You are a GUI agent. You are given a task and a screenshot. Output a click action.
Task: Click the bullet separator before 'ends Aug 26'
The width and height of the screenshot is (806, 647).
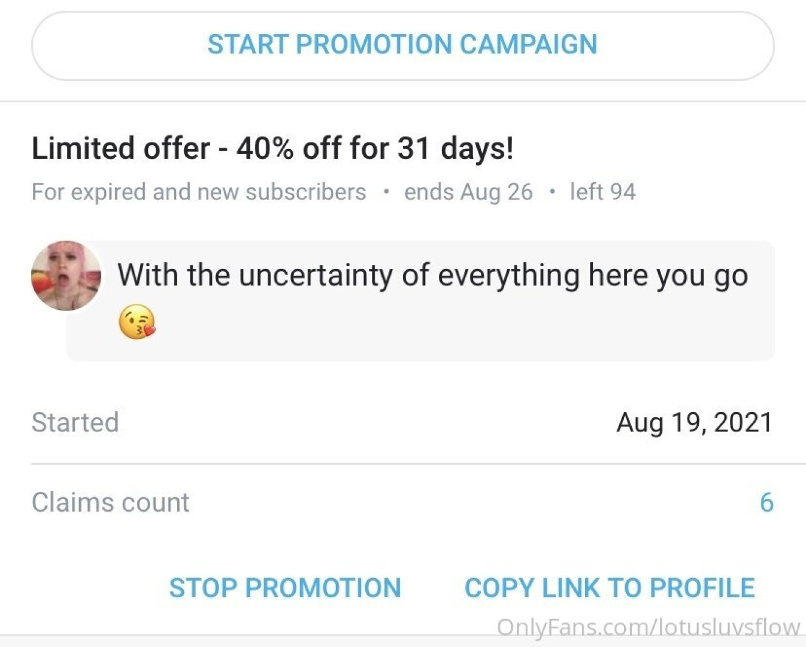[x=386, y=192]
